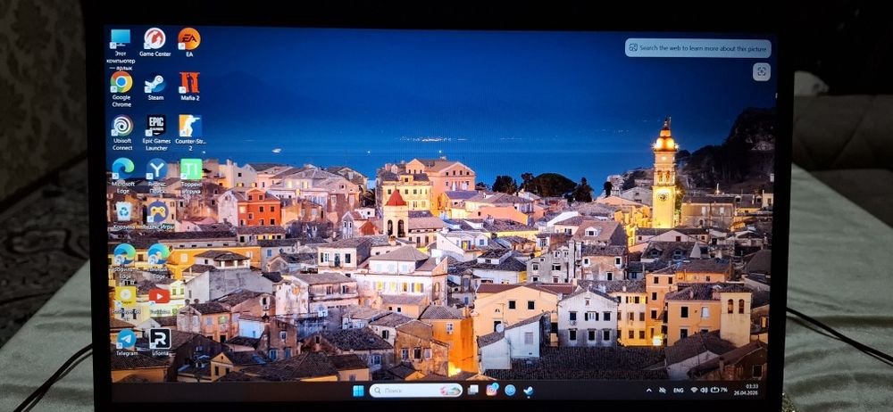Image resolution: width=893 pixels, height=412 pixels.
Task: Check the 7% battery indicator
Action: [719, 391]
